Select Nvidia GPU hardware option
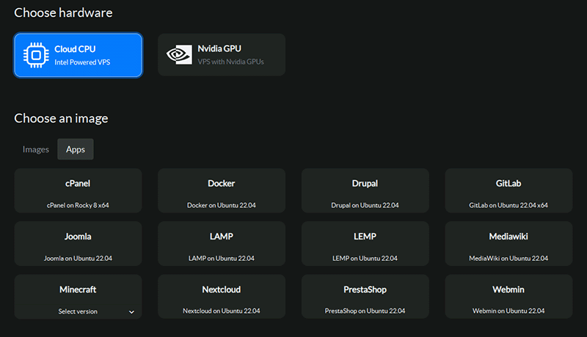 tap(222, 55)
